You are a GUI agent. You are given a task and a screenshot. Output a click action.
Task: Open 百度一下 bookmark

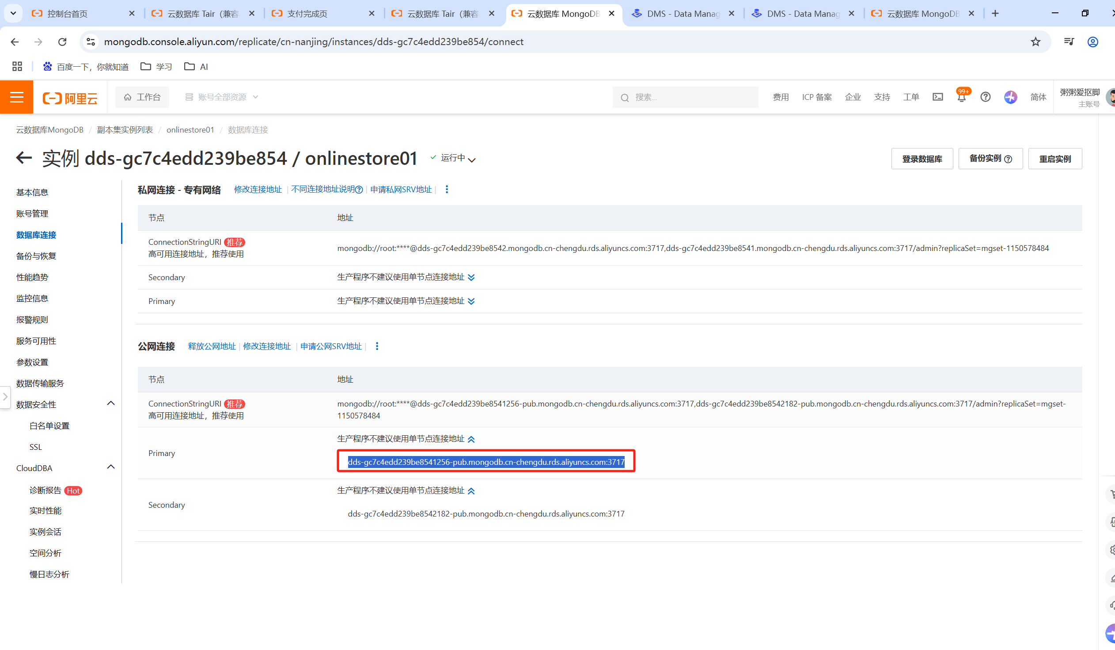(86, 66)
